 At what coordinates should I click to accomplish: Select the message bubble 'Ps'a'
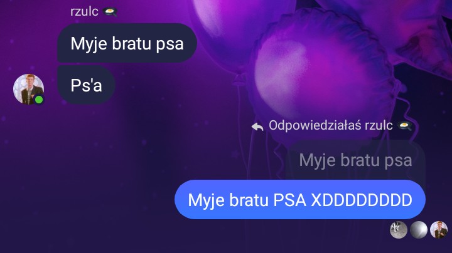point(86,85)
